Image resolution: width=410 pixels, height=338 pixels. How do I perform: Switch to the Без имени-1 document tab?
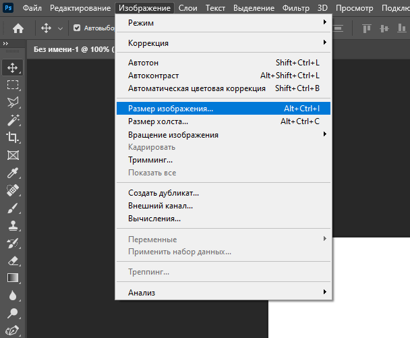[71, 49]
